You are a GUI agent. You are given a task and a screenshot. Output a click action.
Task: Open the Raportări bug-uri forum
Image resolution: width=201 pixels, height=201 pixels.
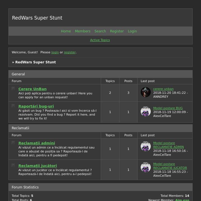tap(36, 106)
